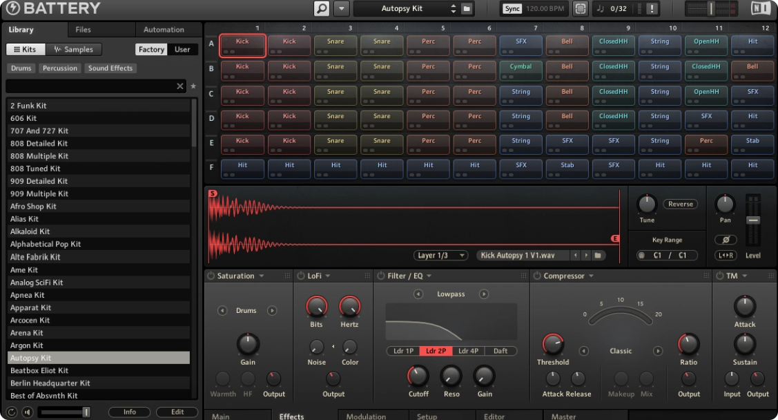Select next saturation type arrow

(272, 311)
